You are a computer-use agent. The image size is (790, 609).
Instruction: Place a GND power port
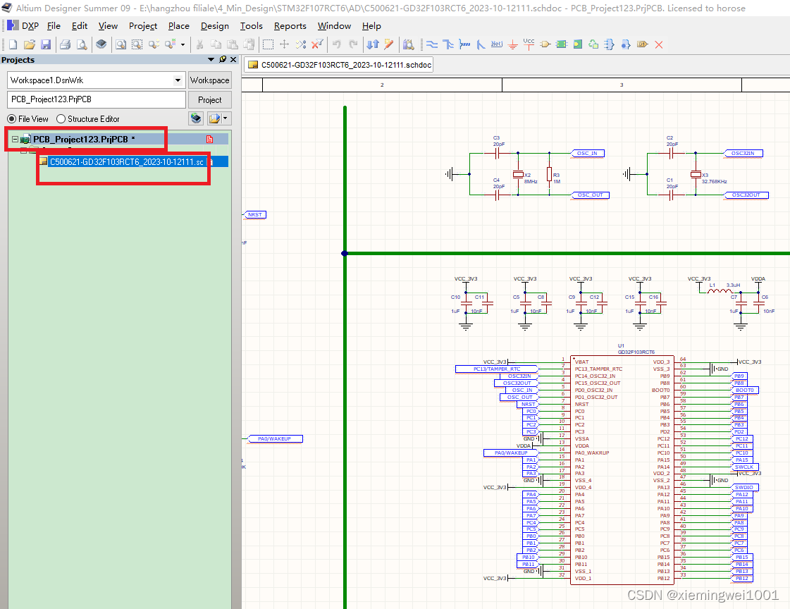point(512,44)
